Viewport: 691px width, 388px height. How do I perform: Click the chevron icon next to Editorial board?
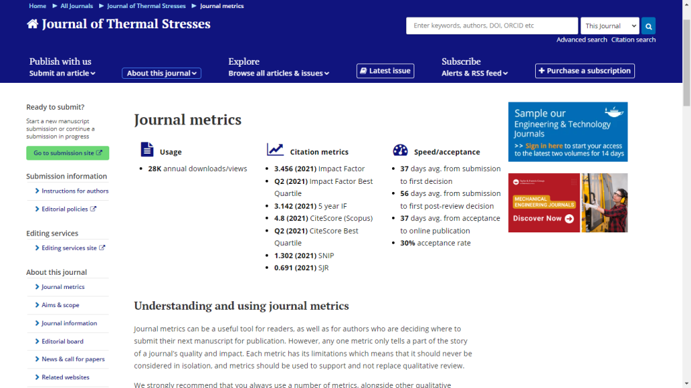click(37, 342)
